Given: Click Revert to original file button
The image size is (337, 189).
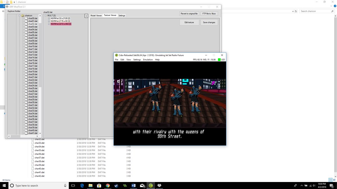Looking at the screenshot, I should click(189, 13).
